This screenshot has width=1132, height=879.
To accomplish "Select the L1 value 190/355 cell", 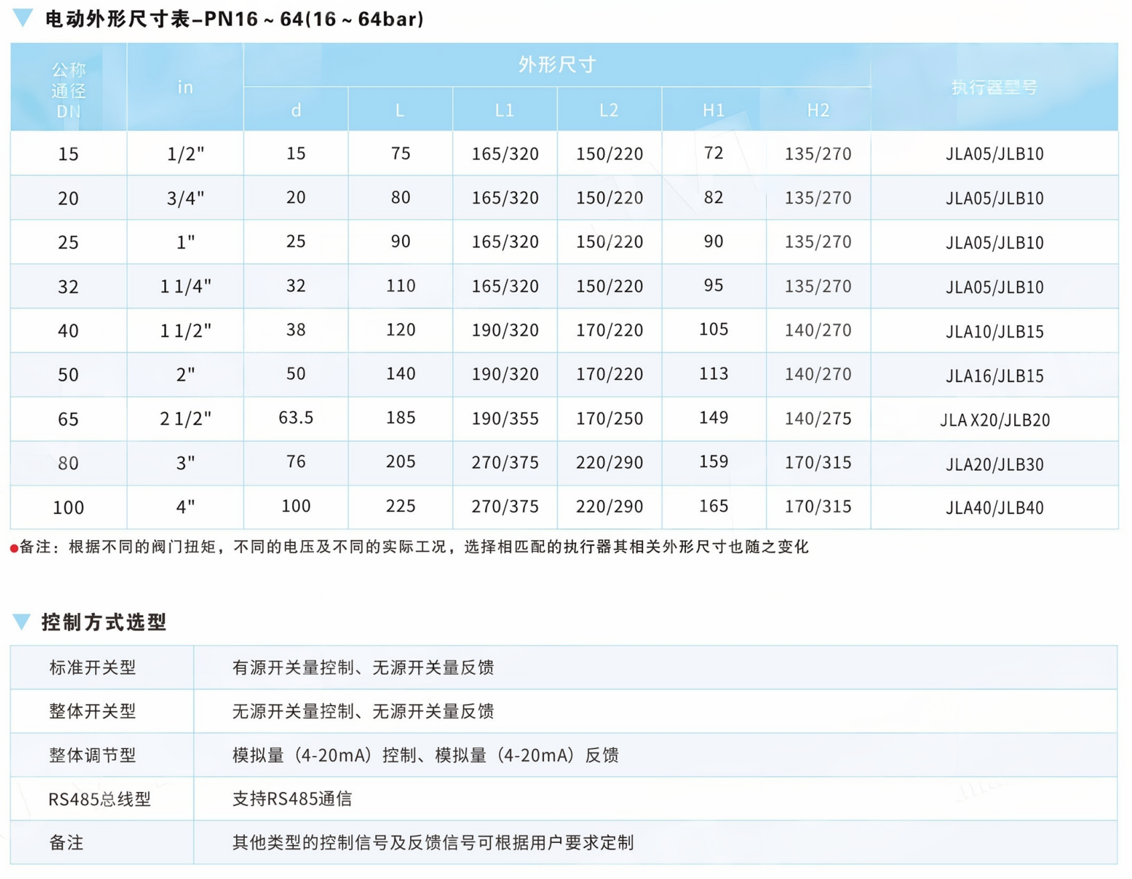I will [x=505, y=419].
